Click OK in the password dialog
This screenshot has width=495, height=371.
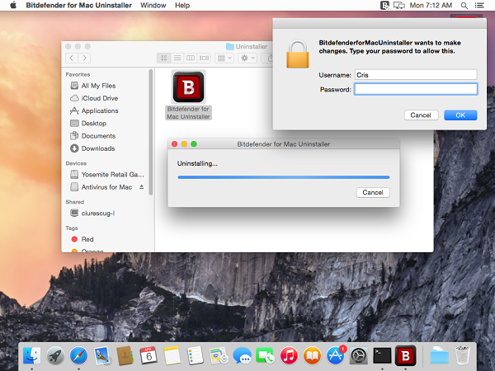460,115
